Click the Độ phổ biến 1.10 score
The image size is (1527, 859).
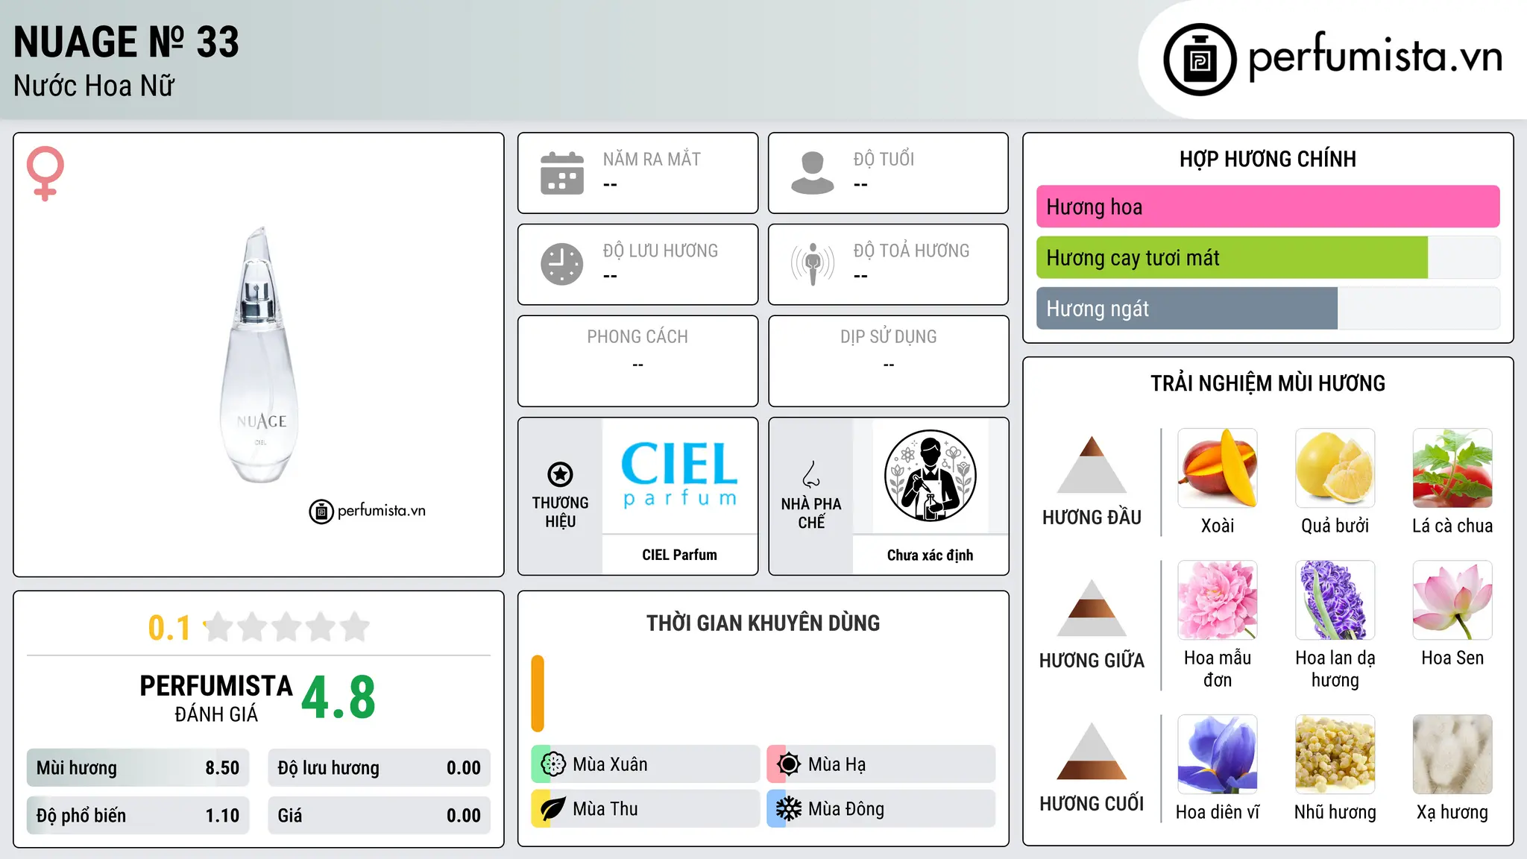138,816
